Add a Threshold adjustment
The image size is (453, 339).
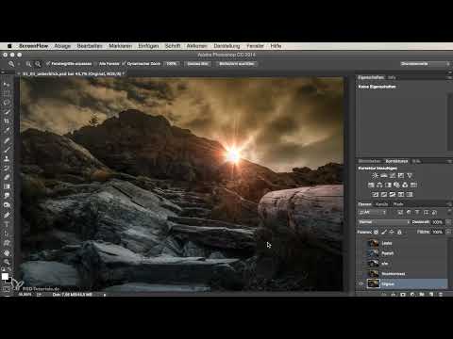(x=393, y=194)
